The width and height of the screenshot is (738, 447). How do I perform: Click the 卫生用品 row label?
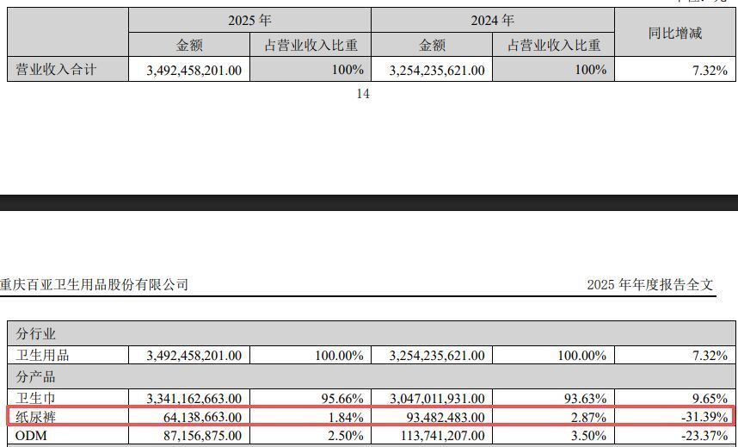coord(42,355)
